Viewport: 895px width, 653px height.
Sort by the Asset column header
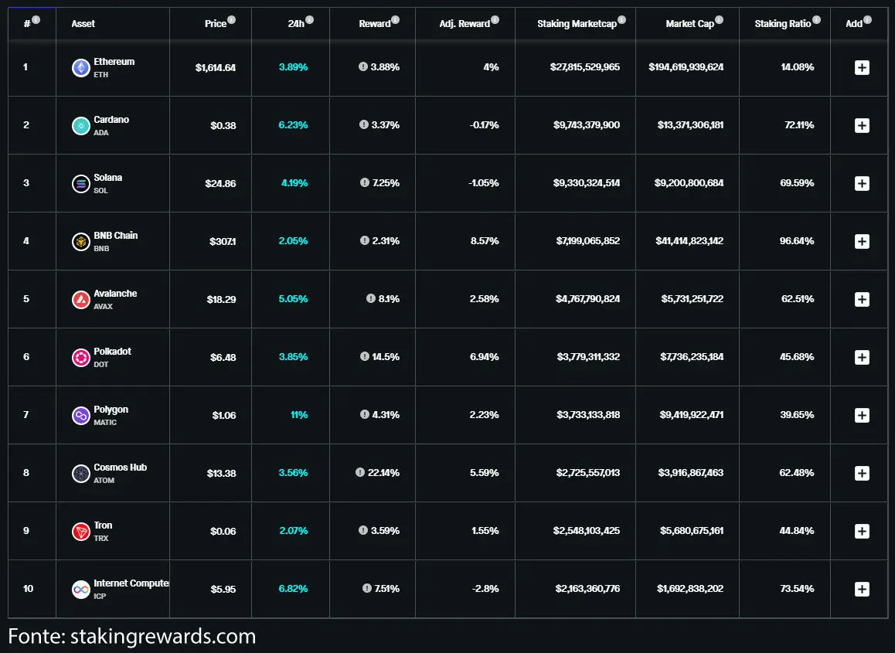point(83,23)
